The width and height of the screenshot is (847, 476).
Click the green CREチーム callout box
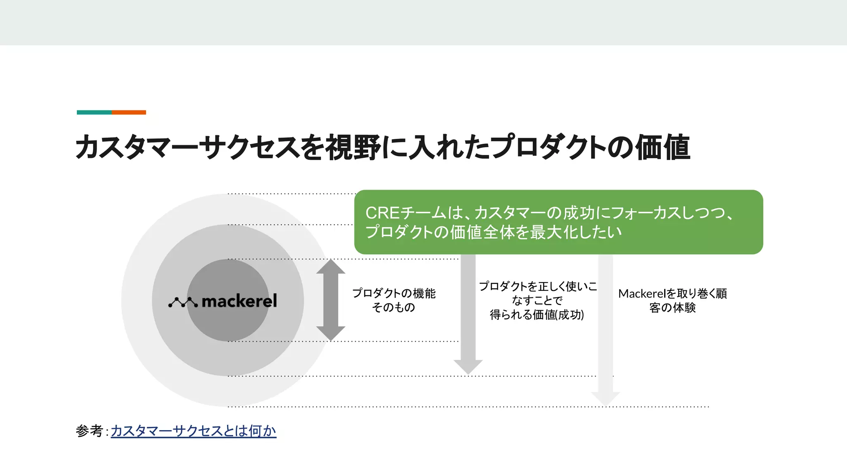pyautogui.click(x=558, y=222)
